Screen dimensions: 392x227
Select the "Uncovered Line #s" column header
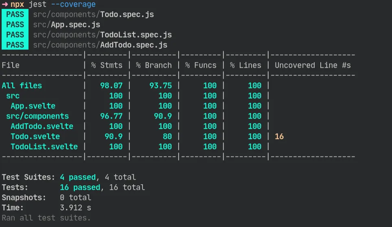pos(313,65)
